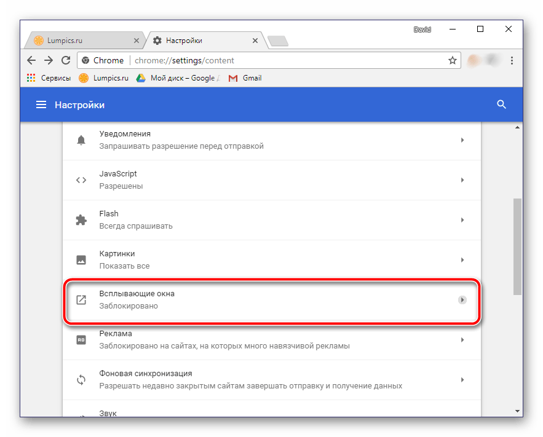Expand the JavaScript arrow

[462, 180]
